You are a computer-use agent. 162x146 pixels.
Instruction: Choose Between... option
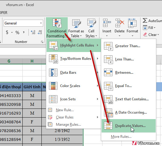coord(128,73)
